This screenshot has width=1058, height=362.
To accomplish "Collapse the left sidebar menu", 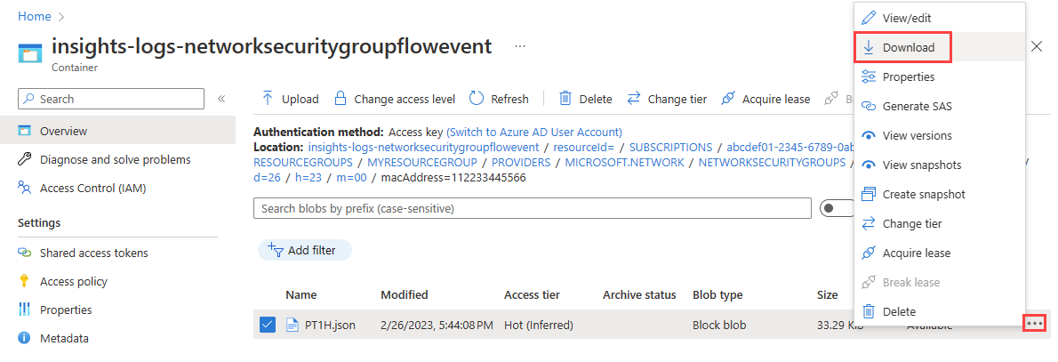I will (x=221, y=99).
